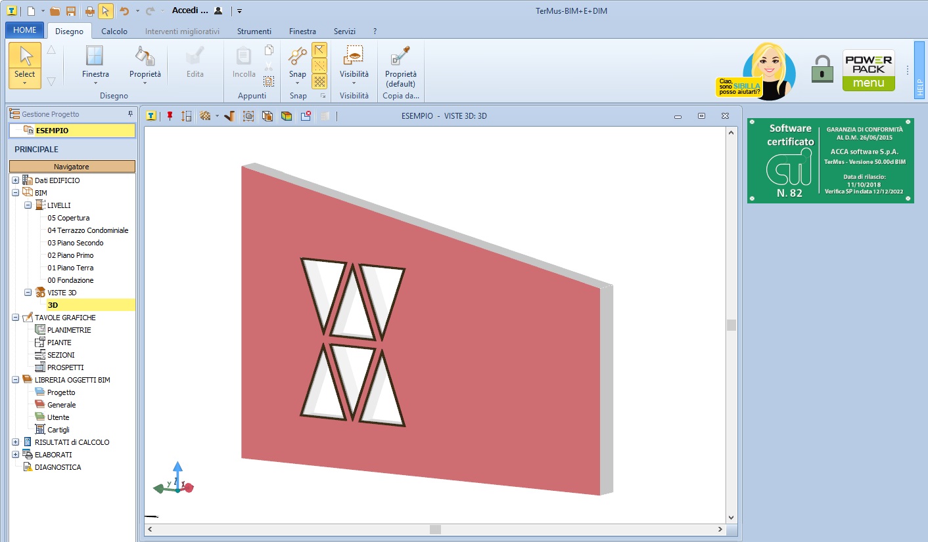The image size is (928, 542).
Task: Click the green padlock icon
Action: (x=822, y=69)
